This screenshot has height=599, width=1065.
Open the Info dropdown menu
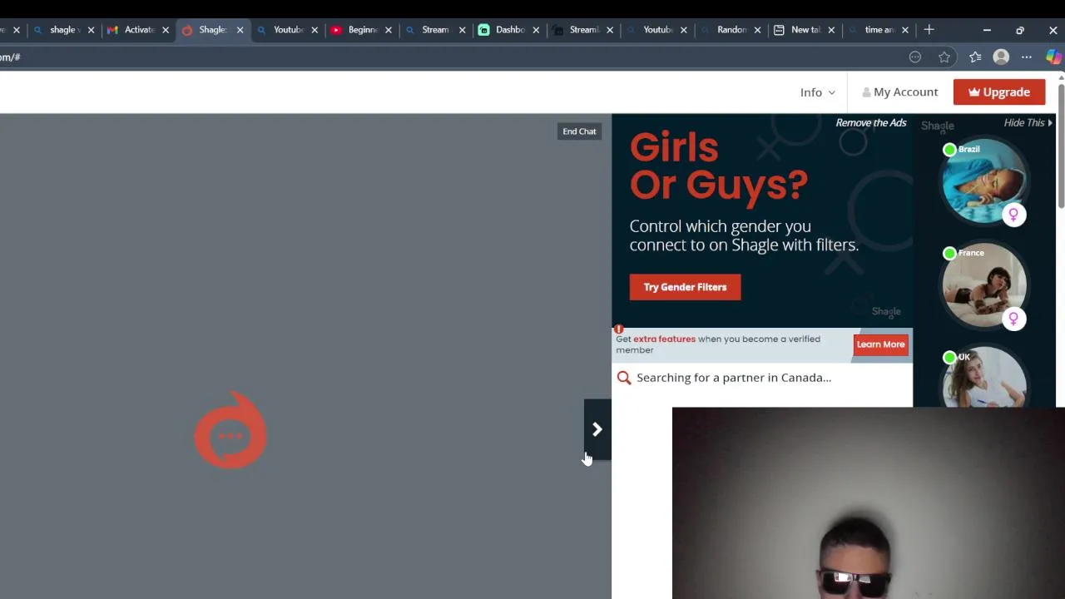(817, 92)
